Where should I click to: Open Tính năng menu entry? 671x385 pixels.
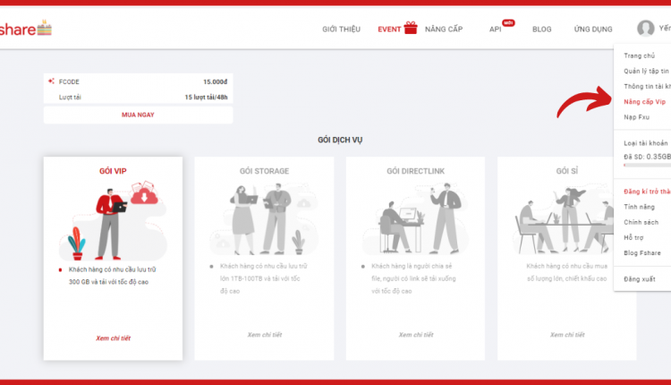[x=639, y=207]
